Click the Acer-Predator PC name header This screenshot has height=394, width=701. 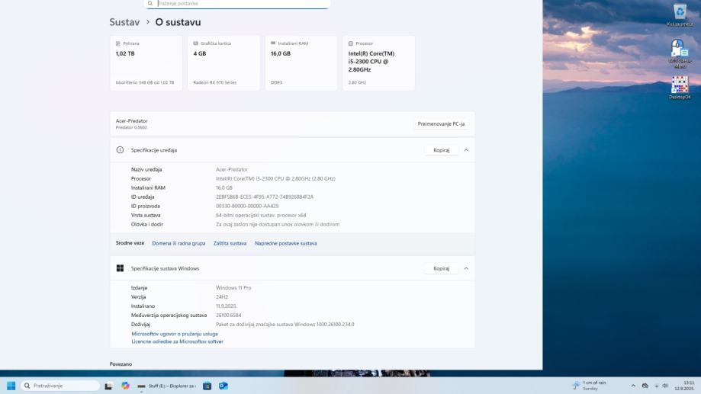(131, 121)
